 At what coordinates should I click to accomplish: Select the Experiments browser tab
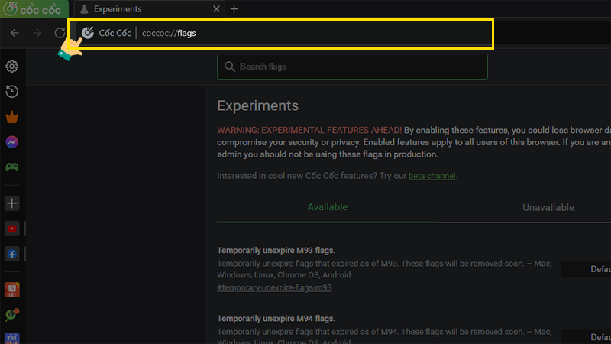point(149,9)
